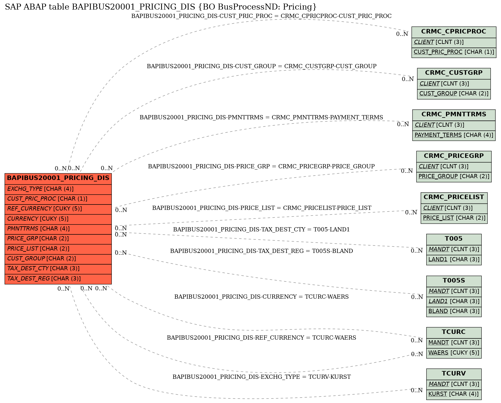Click the CUST_GROUP = CRMC_CUSTGRP relation label
The height and width of the screenshot is (403, 501).
click(262, 66)
